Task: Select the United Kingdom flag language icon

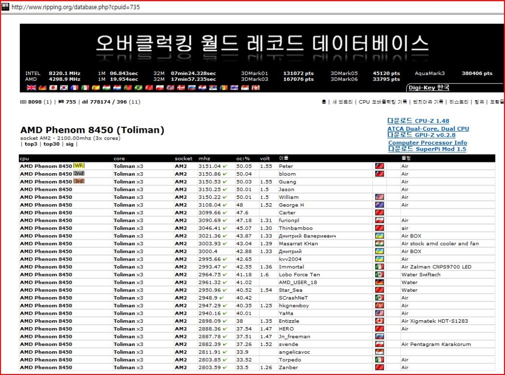Action: 31,88
